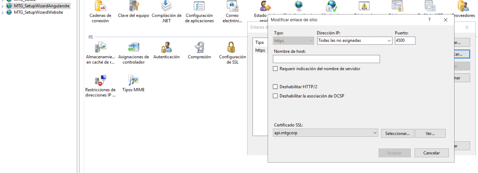
Task: Click the Nombre de host field
Action: [326, 59]
